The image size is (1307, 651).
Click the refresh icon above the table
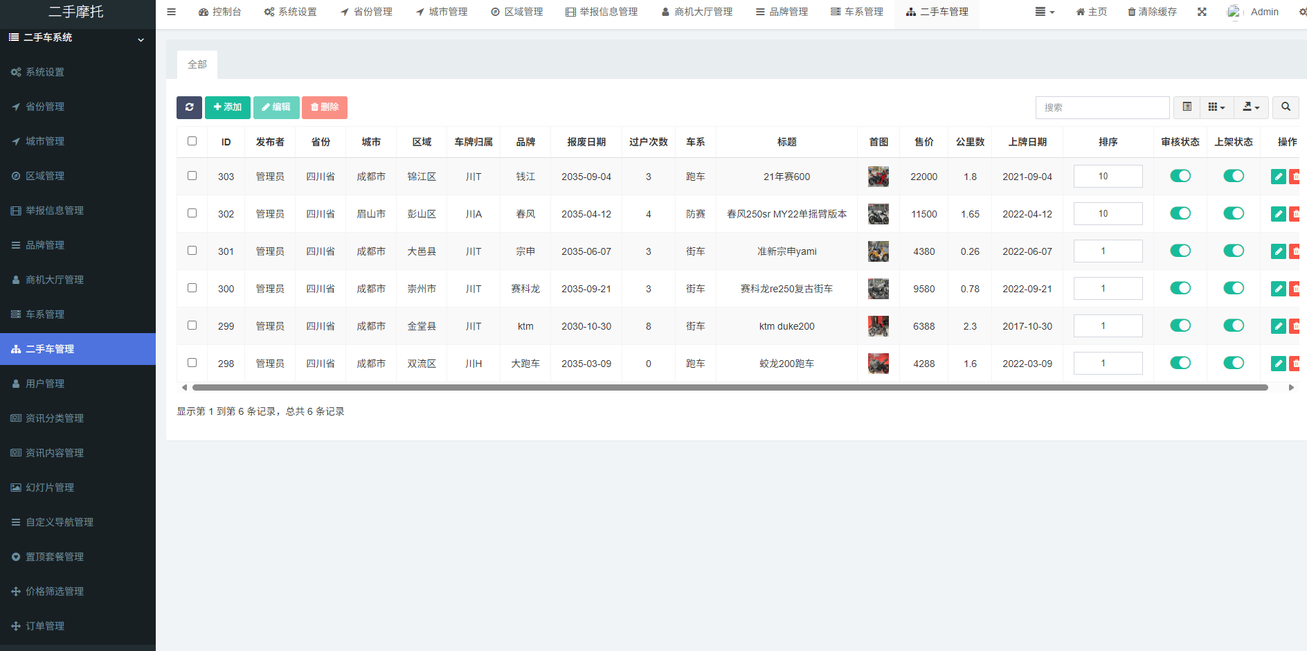click(x=189, y=107)
